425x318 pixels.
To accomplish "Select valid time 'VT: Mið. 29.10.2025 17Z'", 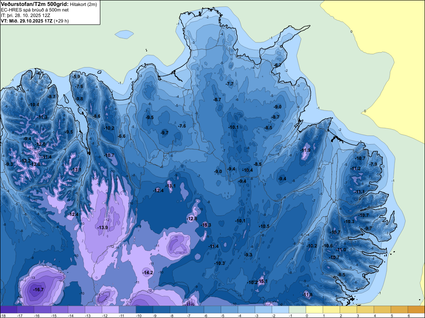I will [x=27, y=21].
